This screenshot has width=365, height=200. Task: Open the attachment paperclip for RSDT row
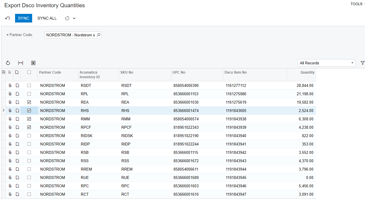10,85
